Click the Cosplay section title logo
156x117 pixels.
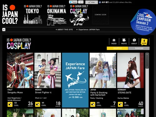tap(19, 44)
